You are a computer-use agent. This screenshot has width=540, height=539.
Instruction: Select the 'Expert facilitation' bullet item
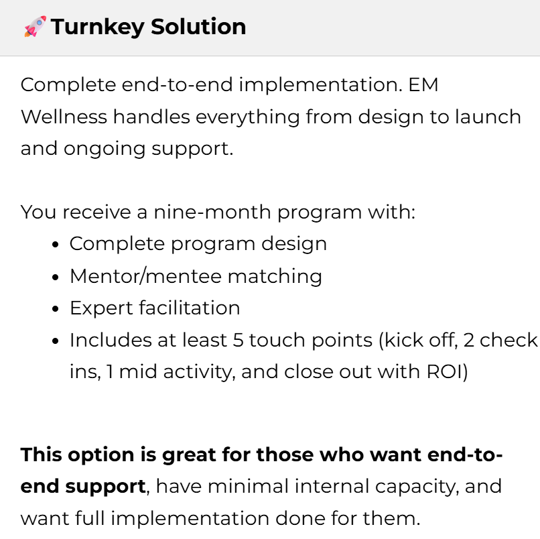(x=155, y=308)
